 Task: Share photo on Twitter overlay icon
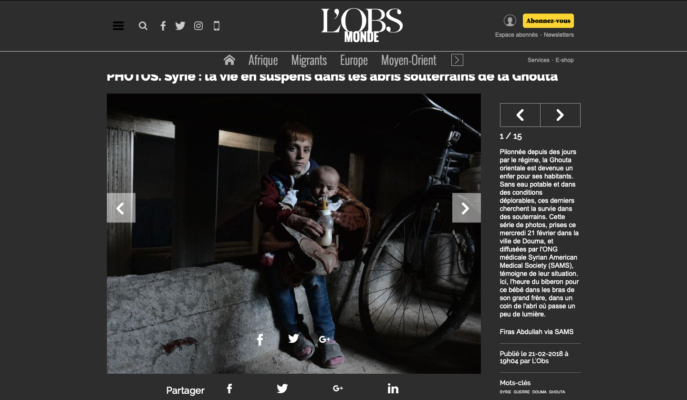pos(294,338)
